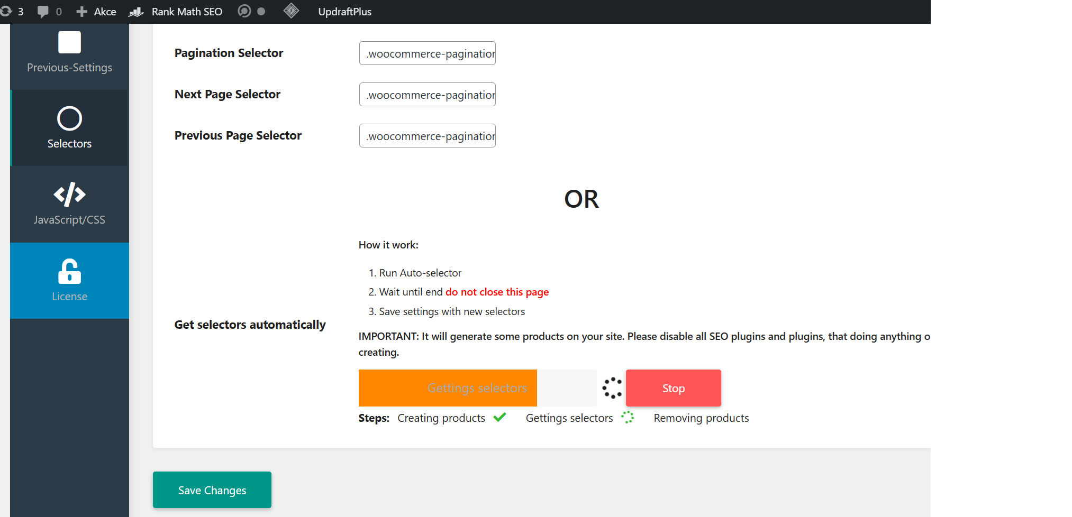Click the orange Gettings selectors button
1072x517 pixels.
[448, 388]
